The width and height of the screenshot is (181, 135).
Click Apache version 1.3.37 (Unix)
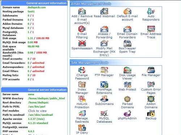36,119
